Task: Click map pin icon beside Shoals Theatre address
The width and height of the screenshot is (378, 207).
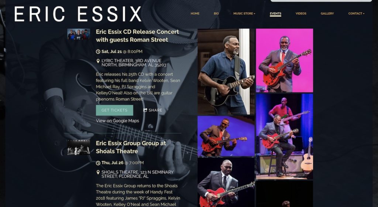Action: (98, 172)
